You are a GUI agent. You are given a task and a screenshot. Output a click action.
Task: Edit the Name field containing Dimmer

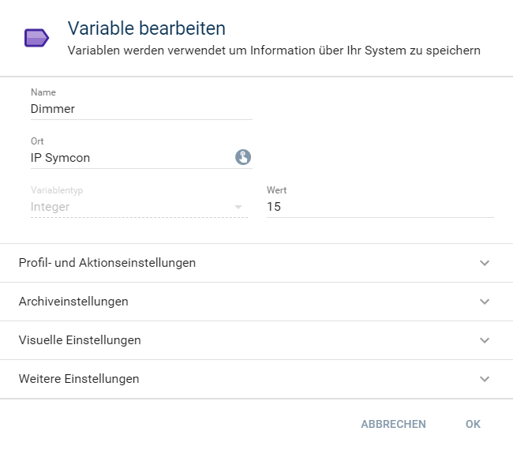click(141, 109)
